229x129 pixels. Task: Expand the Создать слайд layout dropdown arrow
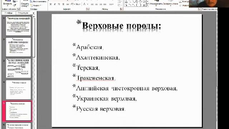tap(28, 6)
